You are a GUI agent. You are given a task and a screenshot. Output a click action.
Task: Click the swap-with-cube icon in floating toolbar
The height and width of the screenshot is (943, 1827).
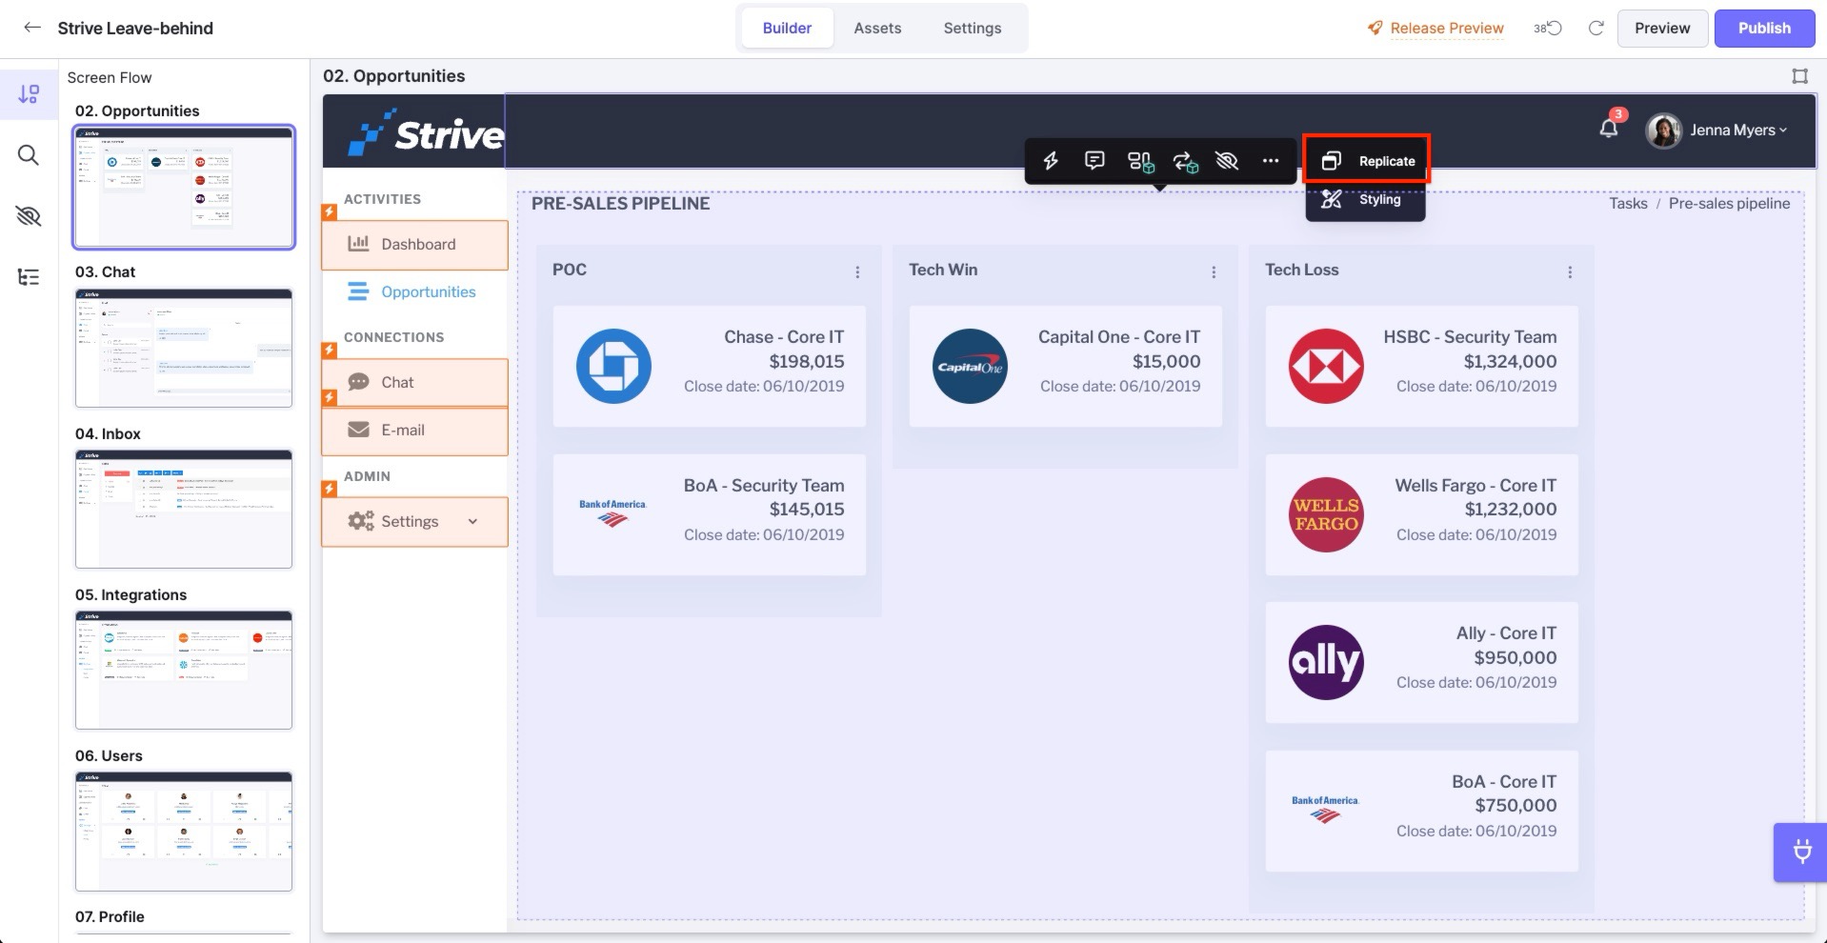click(1185, 162)
